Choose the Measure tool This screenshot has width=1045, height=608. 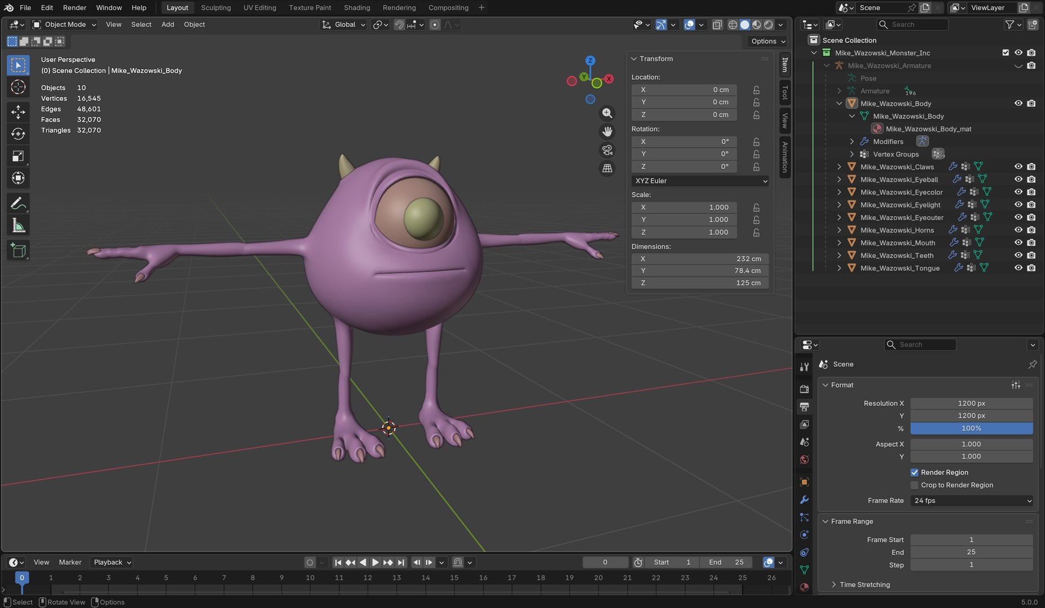(x=18, y=225)
